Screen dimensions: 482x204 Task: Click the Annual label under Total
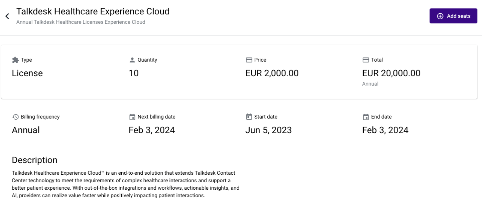coord(370,84)
